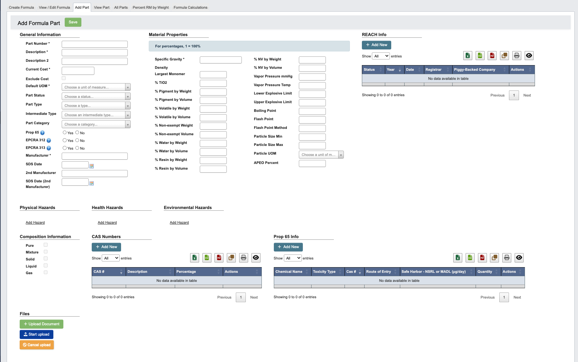The width and height of the screenshot is (578, 362).
Task: Open the Part Category dropdown
Action: coord(96,124)
